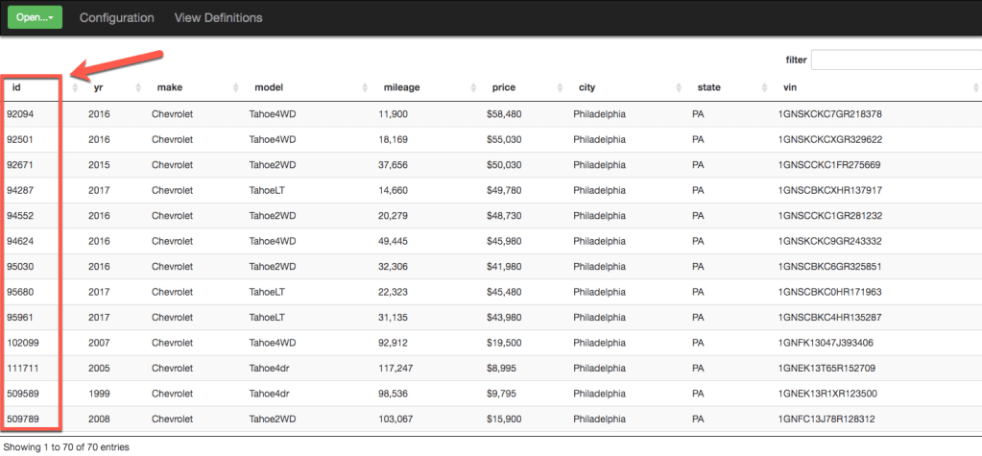This screenshot has height=456, width=982.
Task: Focus the filter text field
Action: (896, 60)
